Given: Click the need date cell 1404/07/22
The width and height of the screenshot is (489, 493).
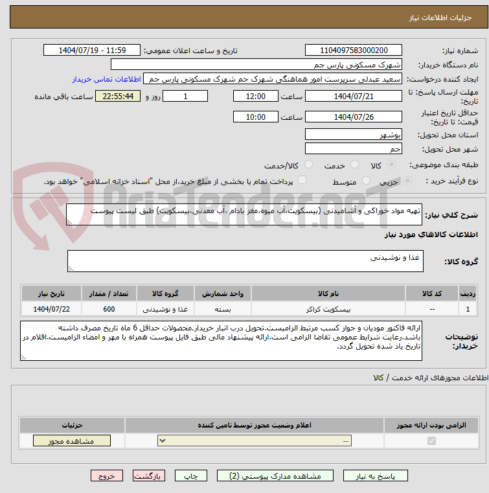Looking at the screenshot, I should point(51,309).
